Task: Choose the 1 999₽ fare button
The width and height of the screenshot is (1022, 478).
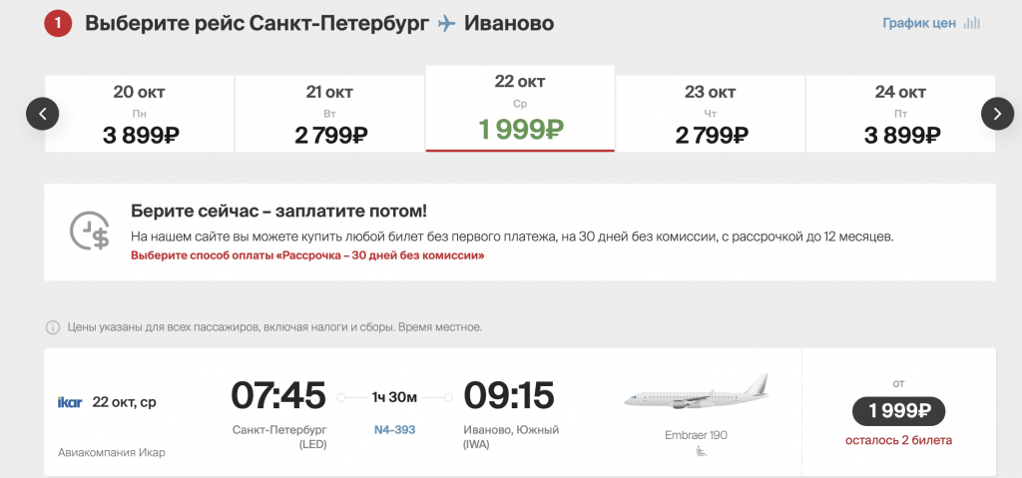Action: point(899,411)
